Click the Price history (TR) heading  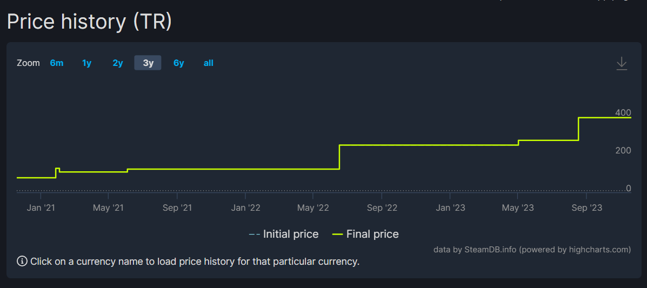[89, 22]
